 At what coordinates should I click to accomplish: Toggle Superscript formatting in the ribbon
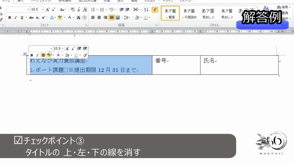(x=43, y=18)
